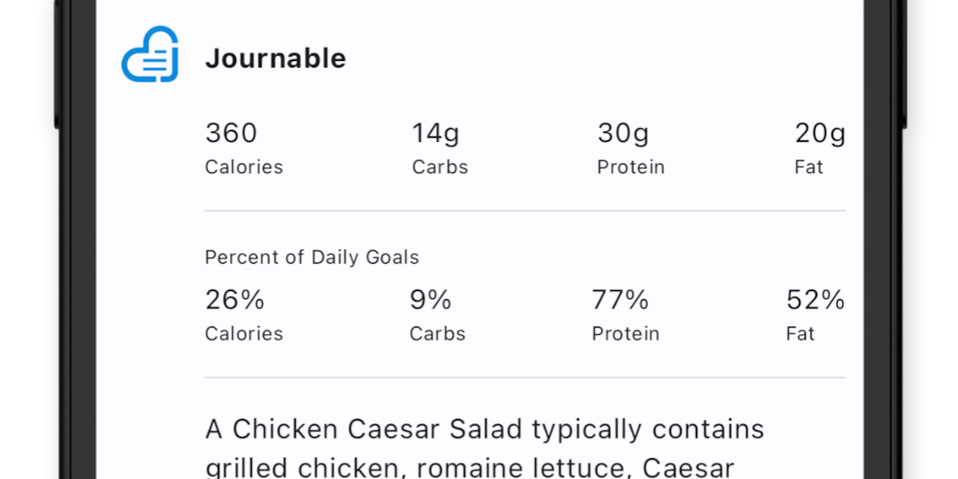Click the Percent of Daily Goals heading
Image resolution: width=958 pixels, height=479 pixels.
[312, 257]
